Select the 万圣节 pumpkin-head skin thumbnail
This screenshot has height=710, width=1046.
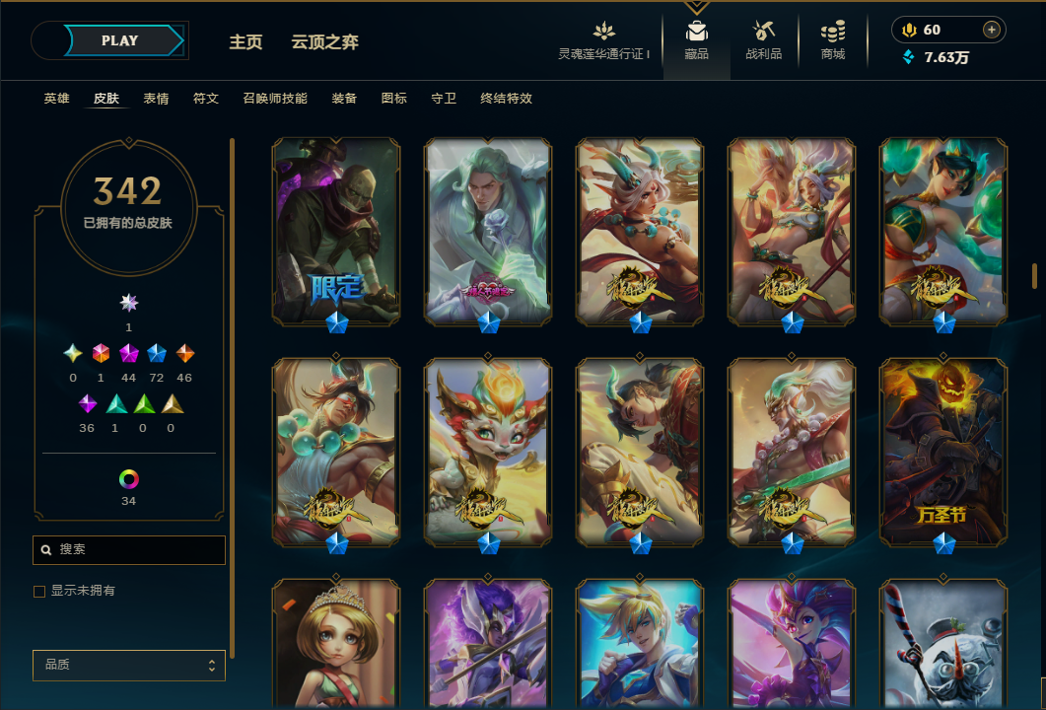click(943, 452)
